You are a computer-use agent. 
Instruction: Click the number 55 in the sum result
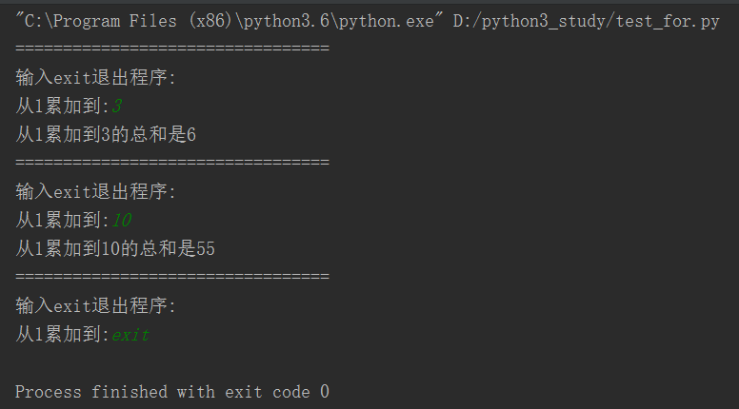[206, 249]
